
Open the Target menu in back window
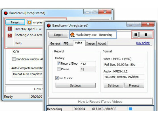click(x=15, y=22)
